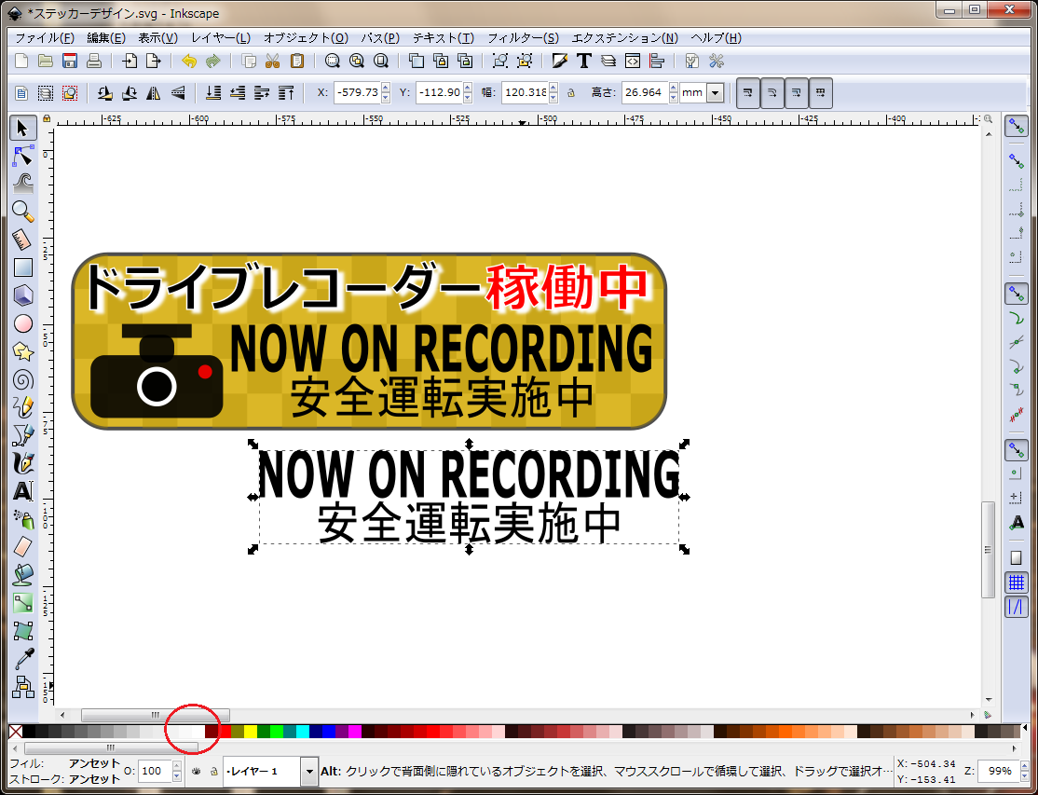The image size is (1038, 795).
Task: Open the フィルター(S) menu
Action: tap(523, 38)
